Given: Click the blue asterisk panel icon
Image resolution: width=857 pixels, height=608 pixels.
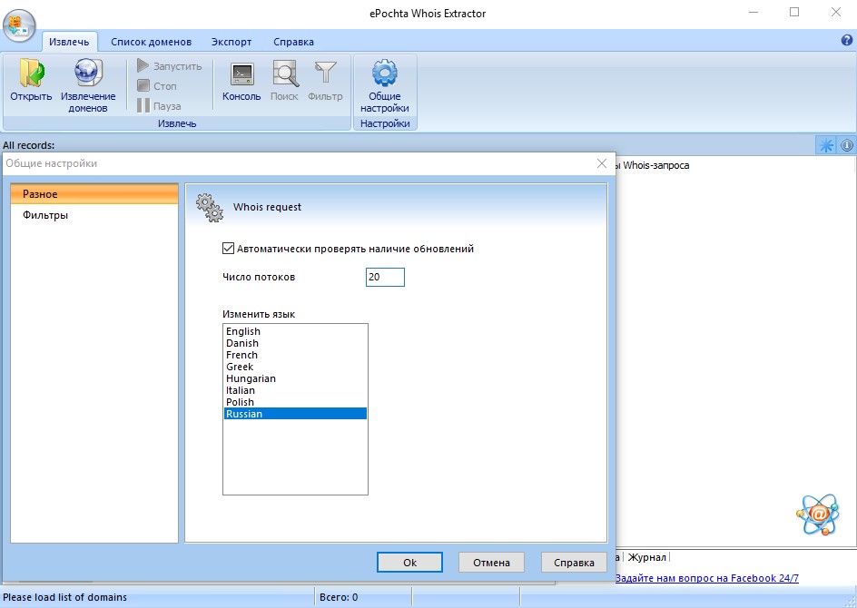Looking at the screenshot, I should coord(826,145).
